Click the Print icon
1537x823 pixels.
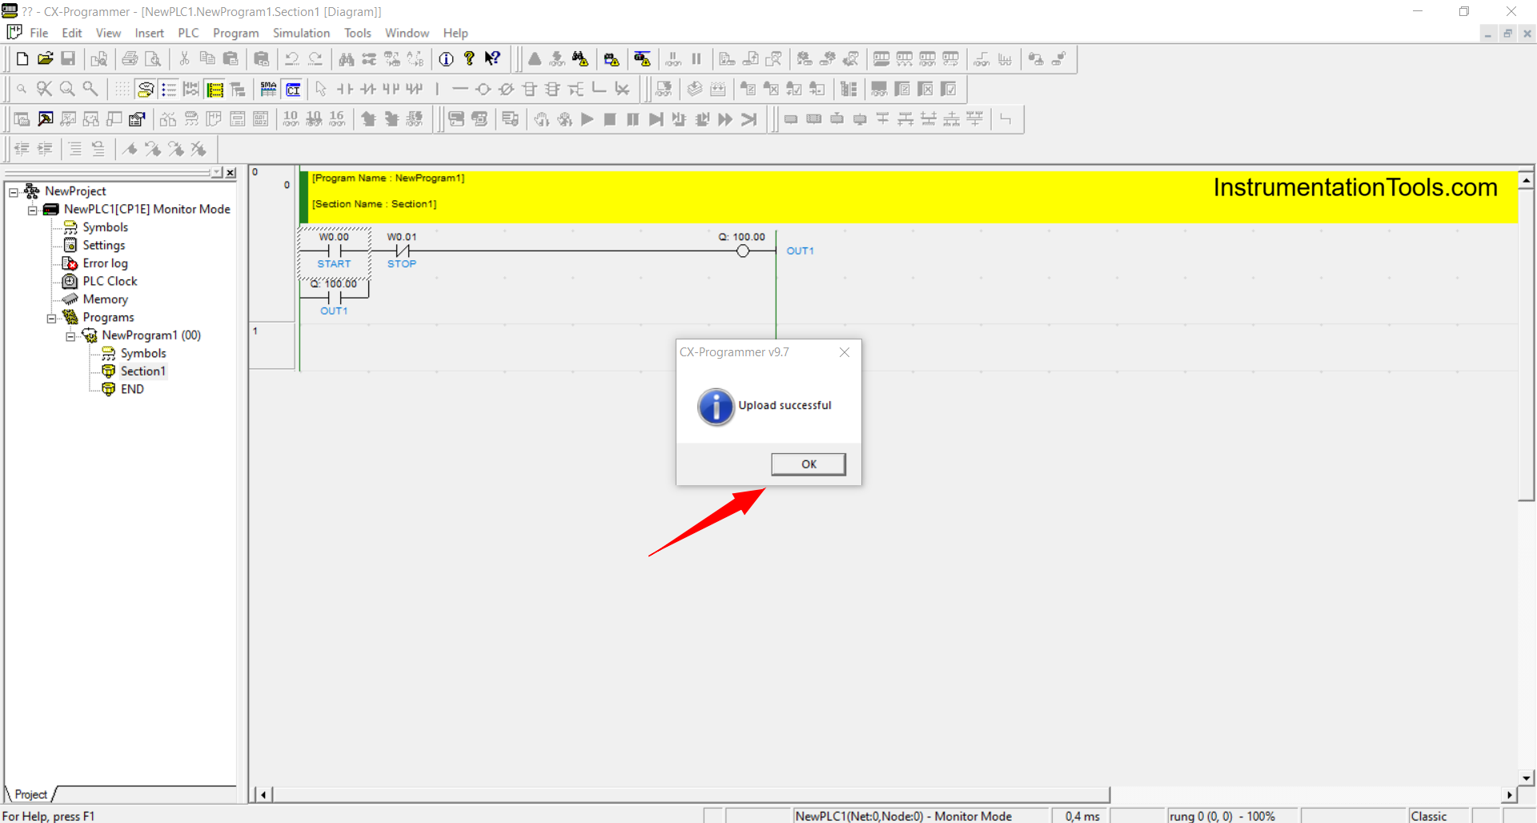pos(130,58)
